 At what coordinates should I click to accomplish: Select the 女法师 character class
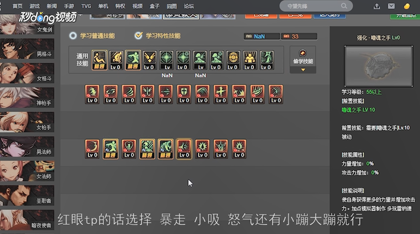pos(27,171)
